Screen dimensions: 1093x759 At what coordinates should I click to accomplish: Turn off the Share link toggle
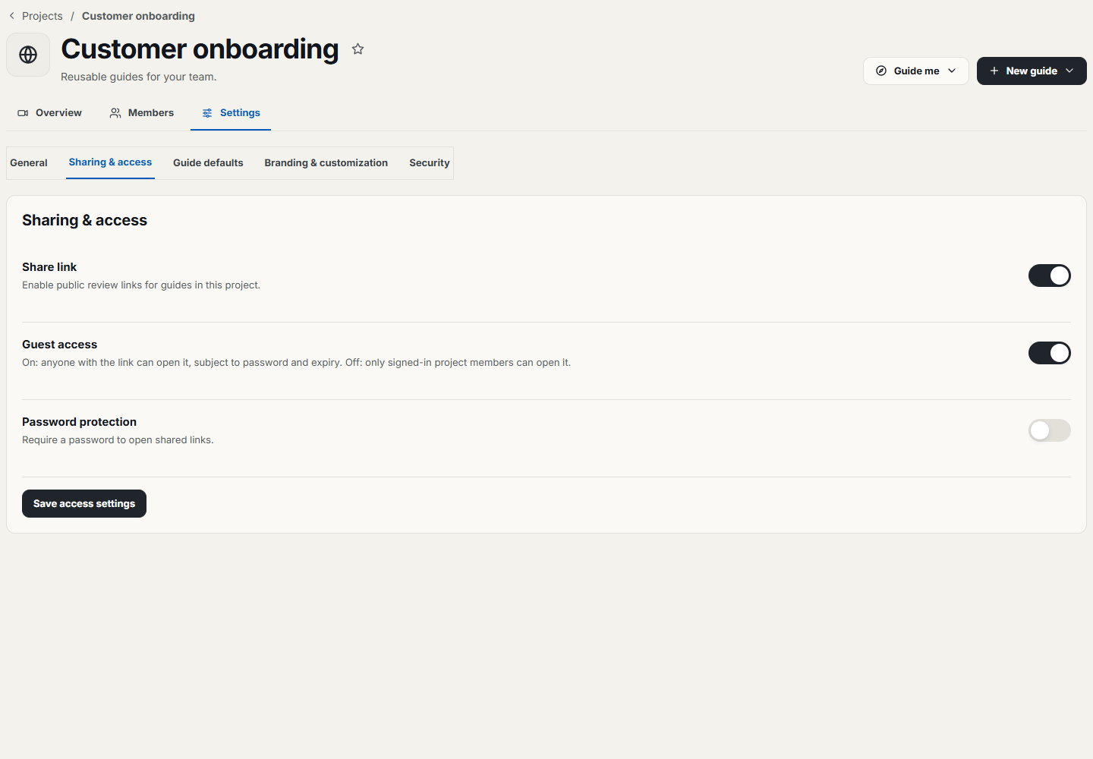tap(1050, 276)
